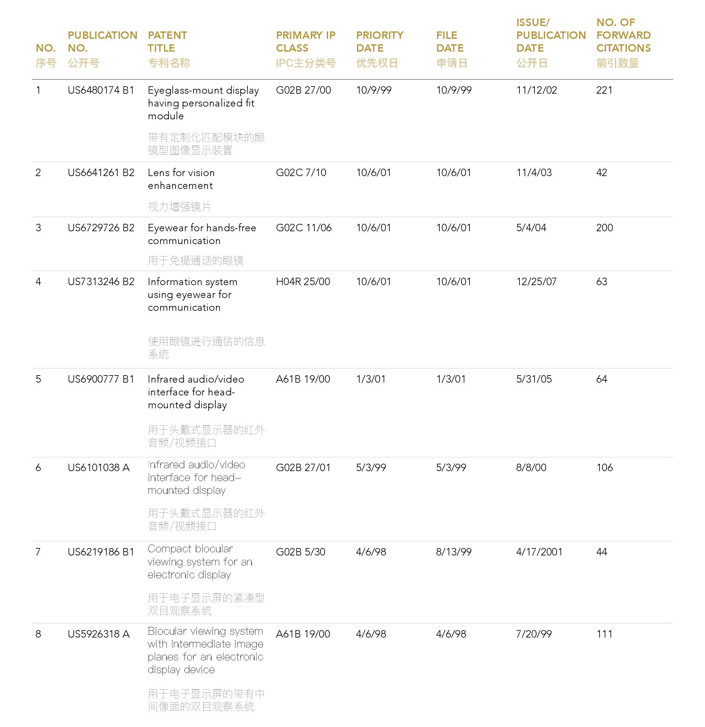Click the title 'Compact biocular viewing system'
The image size is (705, 727).
pos(200,562)
